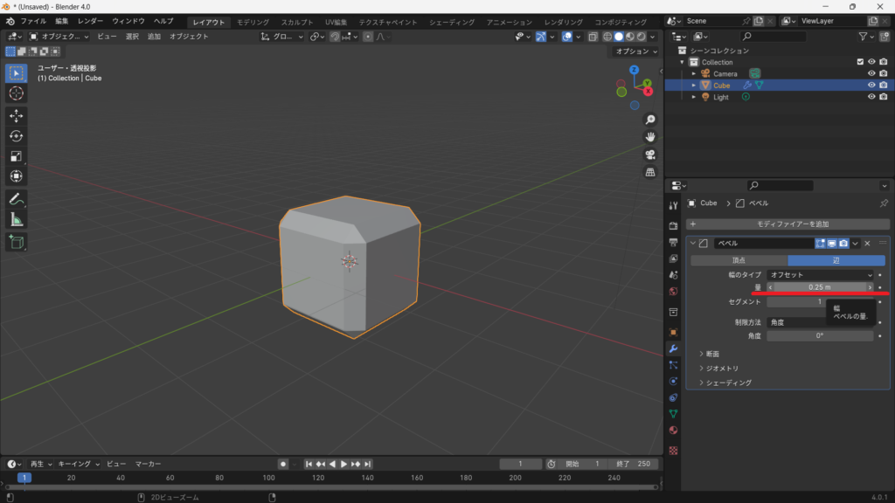Select the 頂点 bevel mode button

(x=739, y=260)
